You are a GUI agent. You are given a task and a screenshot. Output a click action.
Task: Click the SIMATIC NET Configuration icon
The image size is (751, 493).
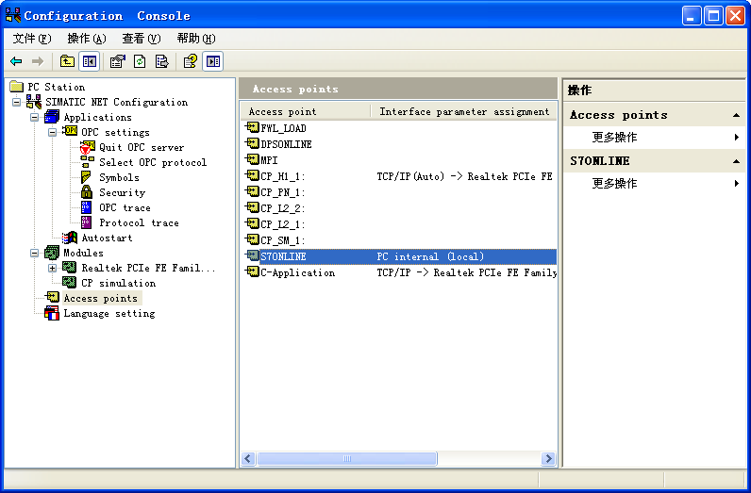[x=34, y=102]
